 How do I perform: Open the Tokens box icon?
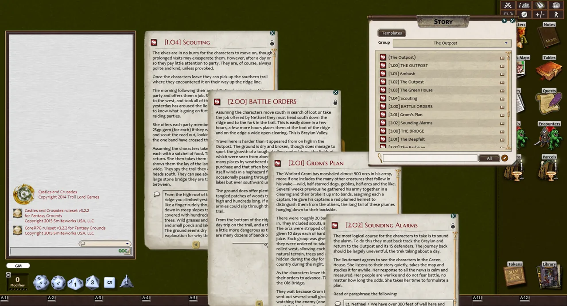pyautogui.click(x=515, y=274)
